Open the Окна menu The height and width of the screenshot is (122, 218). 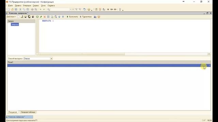click(43, 5)
